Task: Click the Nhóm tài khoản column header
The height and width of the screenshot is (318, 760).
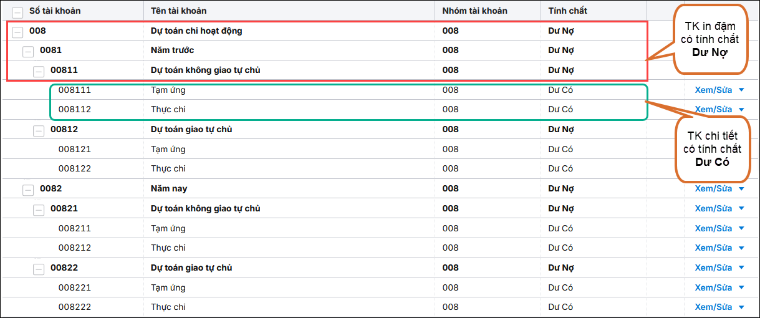Action: coord(474,11)
